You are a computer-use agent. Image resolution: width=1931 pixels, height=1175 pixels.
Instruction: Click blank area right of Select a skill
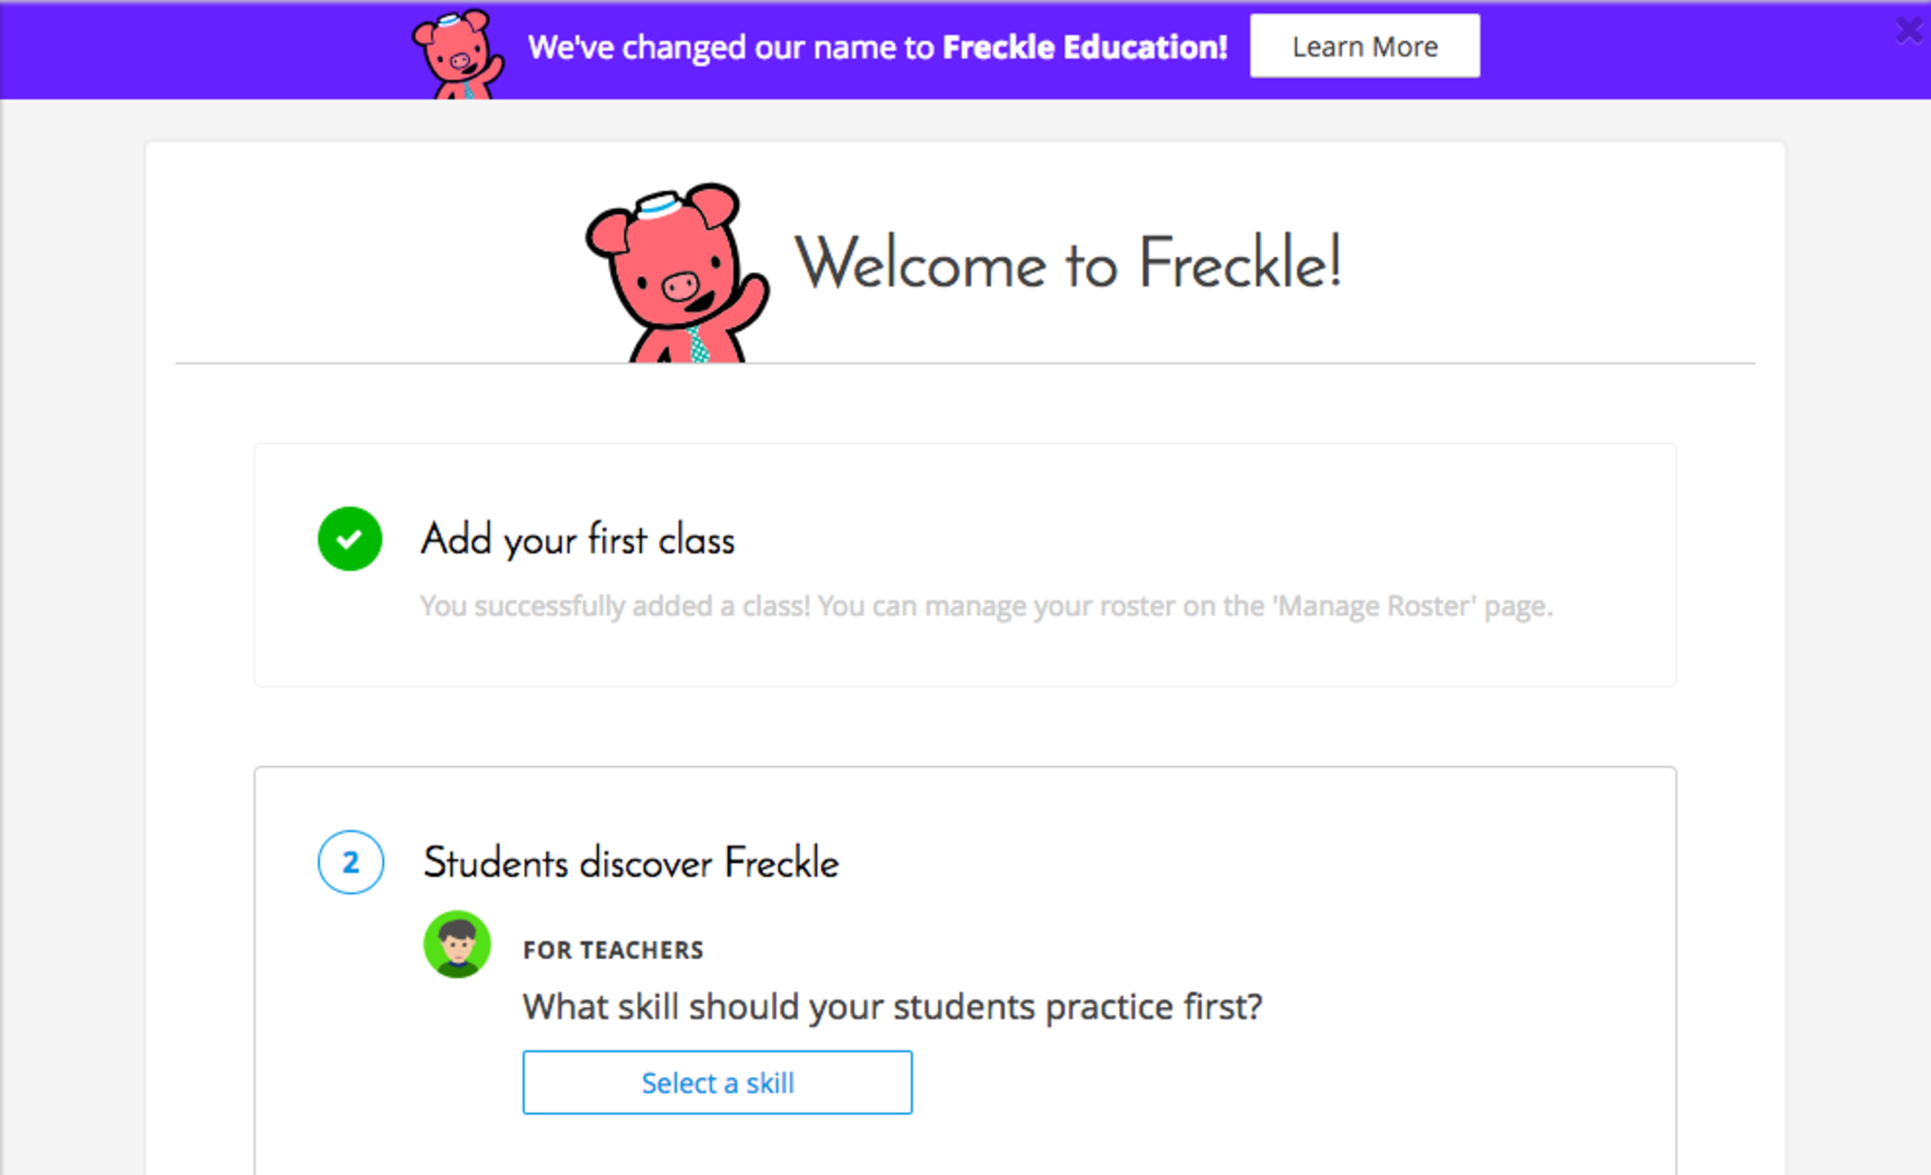click(x=1273, y=1083)
